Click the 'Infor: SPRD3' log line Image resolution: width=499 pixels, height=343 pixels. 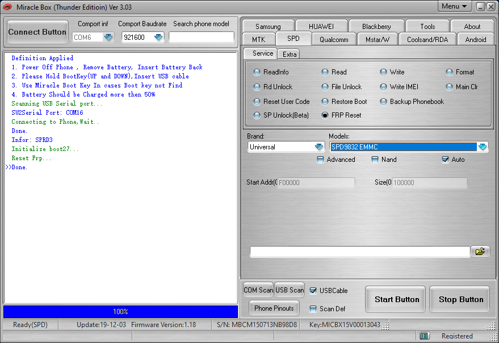click(x=32, y=140)
